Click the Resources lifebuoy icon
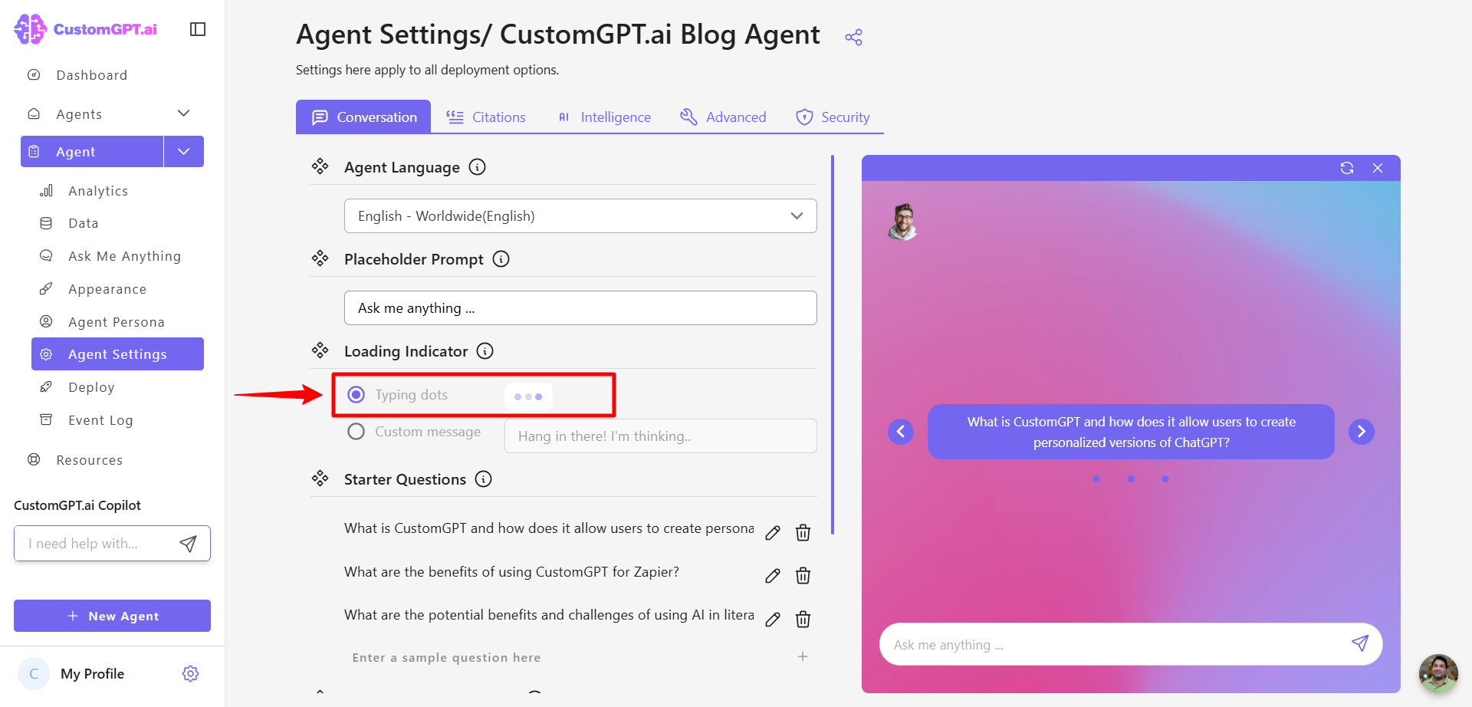 pos(34,460)
